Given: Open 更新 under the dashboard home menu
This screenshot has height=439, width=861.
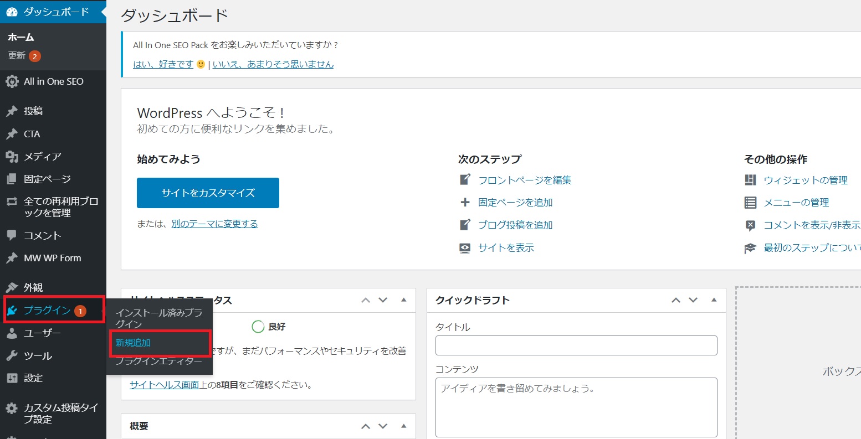Looking at the screenshot, I should [x=17, y=56].
